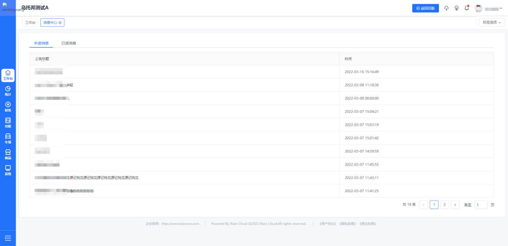
Task: Open the 《营业执照》 link in footer
Action: click(x=368, y=224)
